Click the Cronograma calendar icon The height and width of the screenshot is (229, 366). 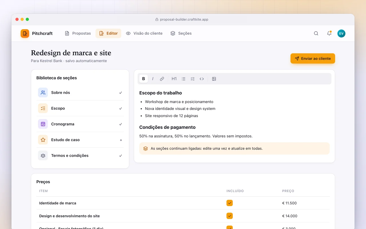[43, 124]
